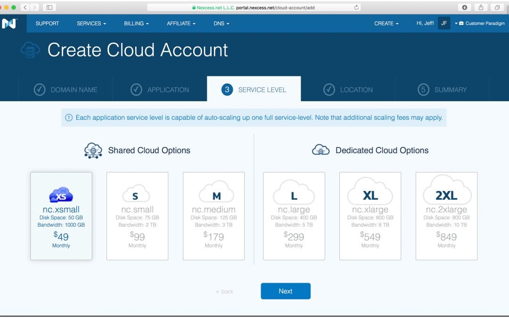Click the browser back arrow
The image size is (509, 318).
pos(25,8)
